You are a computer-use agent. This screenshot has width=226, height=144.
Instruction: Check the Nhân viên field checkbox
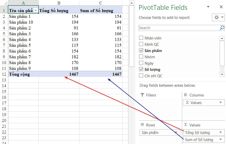click(141, 38)
